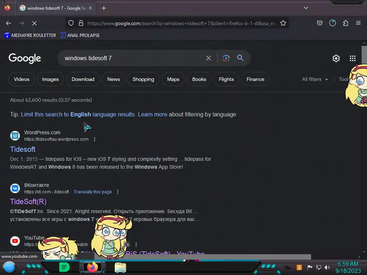
Task: Open the YouTube result options menu
Action: (136, 245)
